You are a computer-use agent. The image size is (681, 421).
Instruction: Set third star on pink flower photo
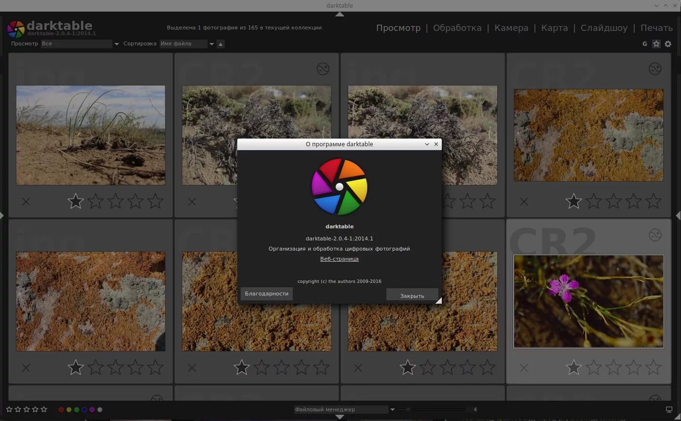[x=613, y=367]
